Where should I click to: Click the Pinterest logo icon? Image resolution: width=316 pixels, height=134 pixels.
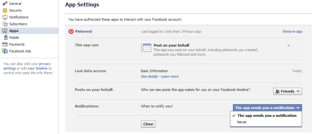tap(71, 31)
